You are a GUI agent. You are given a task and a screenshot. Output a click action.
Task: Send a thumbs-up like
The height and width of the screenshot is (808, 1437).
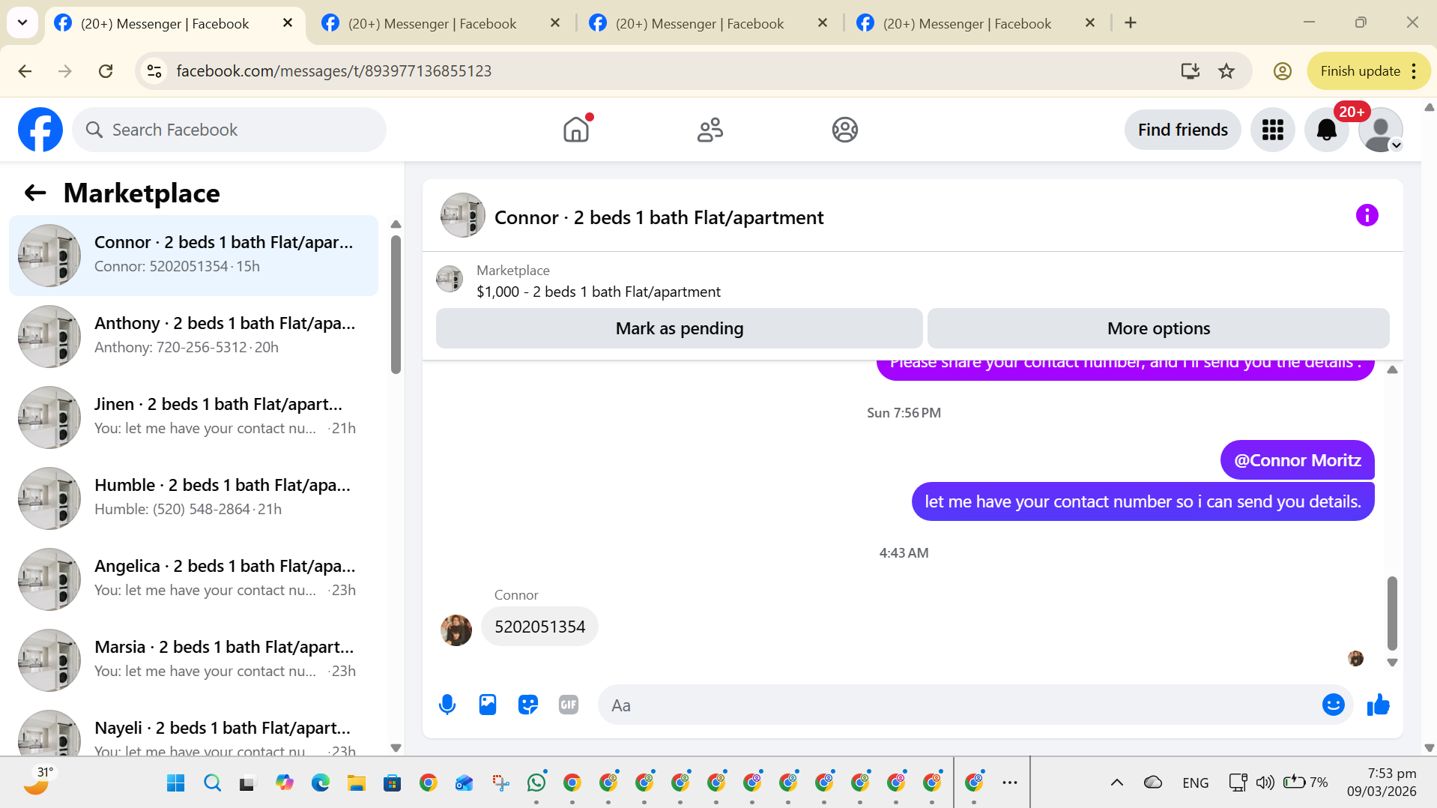[x=1378, y=705]
